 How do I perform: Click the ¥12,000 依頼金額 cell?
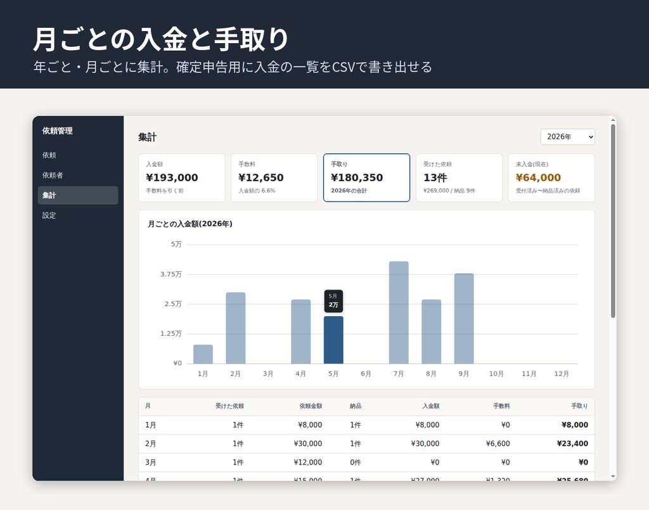pyautogui.click(x=308, y=462)
